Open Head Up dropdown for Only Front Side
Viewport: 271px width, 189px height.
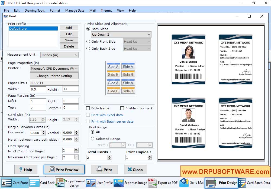pyautogui.click(x=137, y=42)
